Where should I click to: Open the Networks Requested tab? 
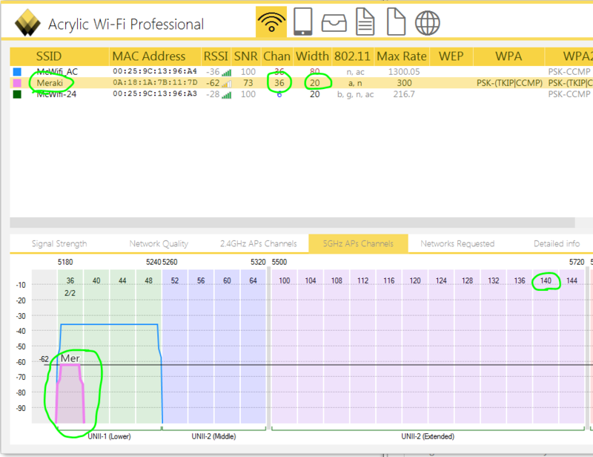click(x=457, y=243)
